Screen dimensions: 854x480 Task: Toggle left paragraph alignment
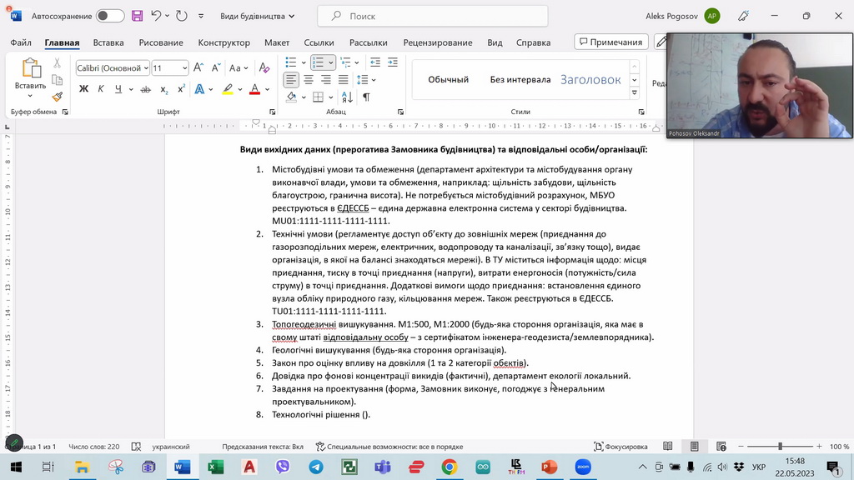coord(291,80)
